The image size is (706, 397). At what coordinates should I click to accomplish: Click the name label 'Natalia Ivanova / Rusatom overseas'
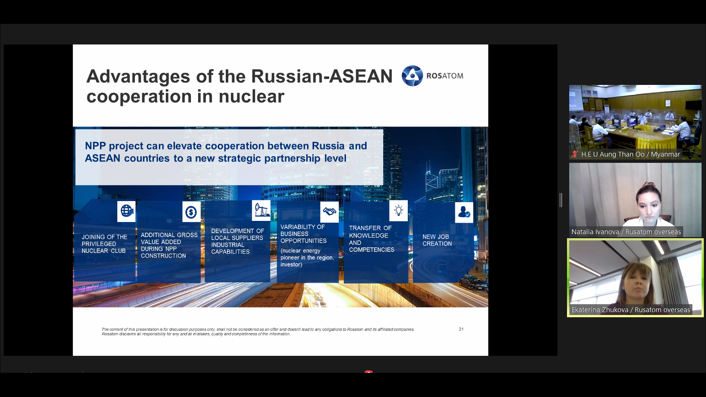626,232
